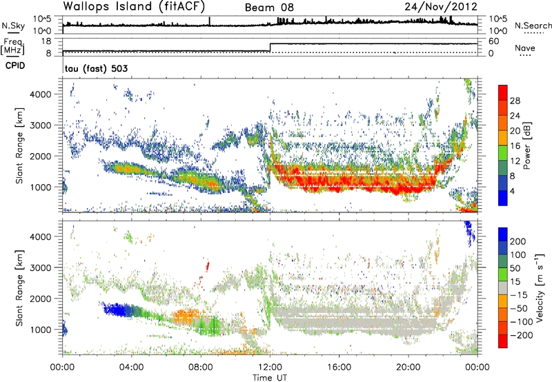Click the 'Slant Range [km]' label of velocity panel
The width and height of the screenshot is (552, 382).
point(19,288)
